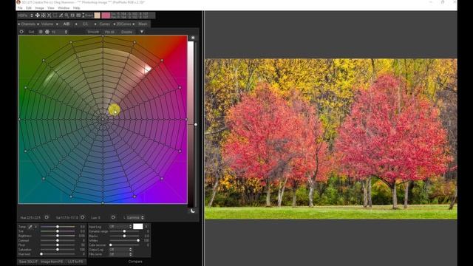The height and width of the screenshot is (266, 473).
Task: Reset the Hue value with its circle icon
Action: pos(47,217)
